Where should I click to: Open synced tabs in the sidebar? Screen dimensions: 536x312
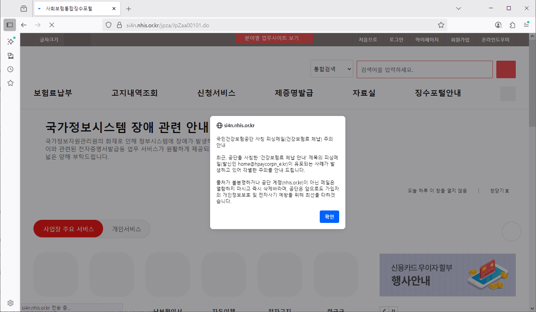pyautogui.click(x=11, y=56)
